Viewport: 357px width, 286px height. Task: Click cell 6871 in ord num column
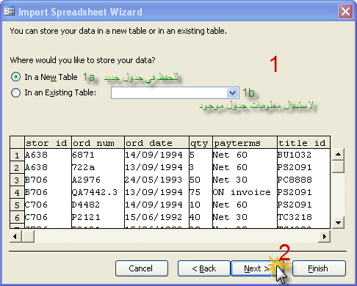point(98,155)
